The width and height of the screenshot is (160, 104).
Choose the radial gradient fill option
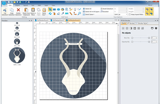pos(135,28)
